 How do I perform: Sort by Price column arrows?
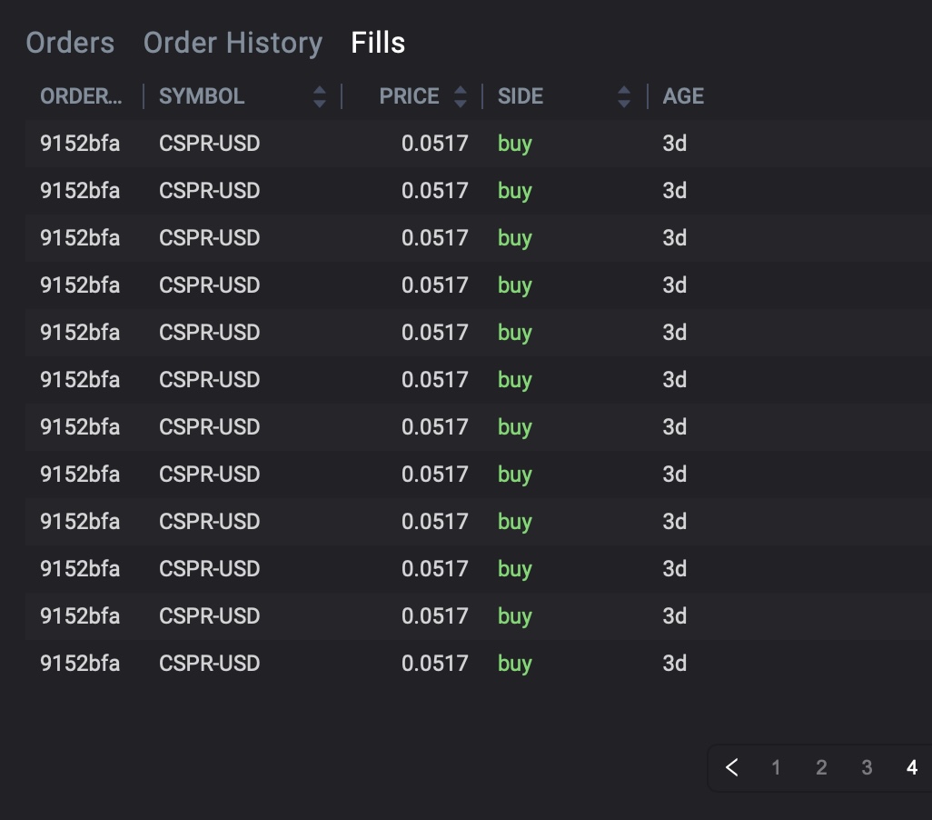pyautogui.click(x=461, y=96)
